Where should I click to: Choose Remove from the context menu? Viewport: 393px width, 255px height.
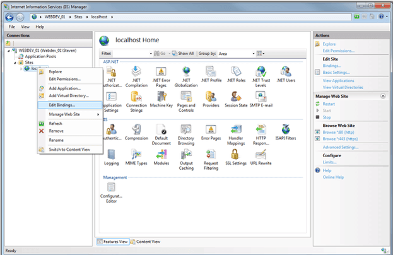[x=70, y=131]
